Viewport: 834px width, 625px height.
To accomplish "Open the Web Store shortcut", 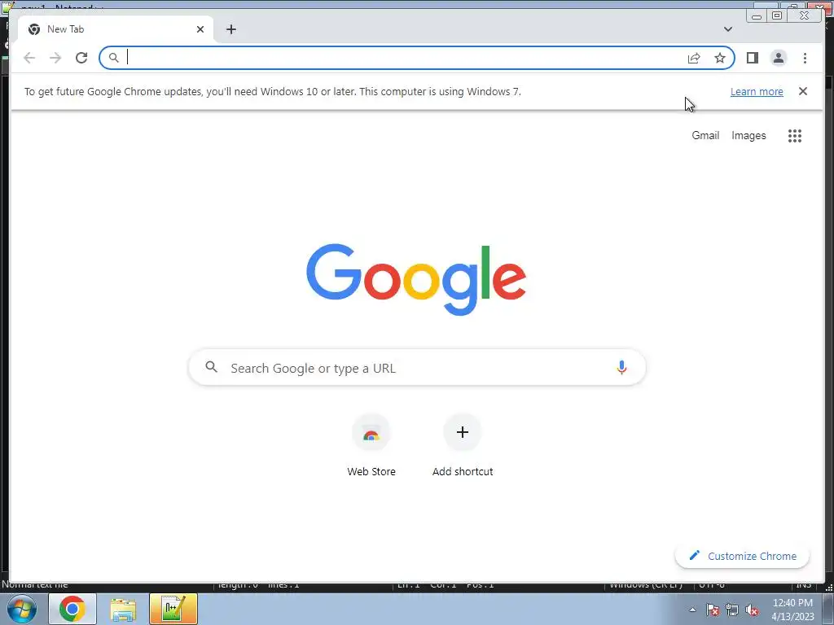I will click(x=371, y=445).
